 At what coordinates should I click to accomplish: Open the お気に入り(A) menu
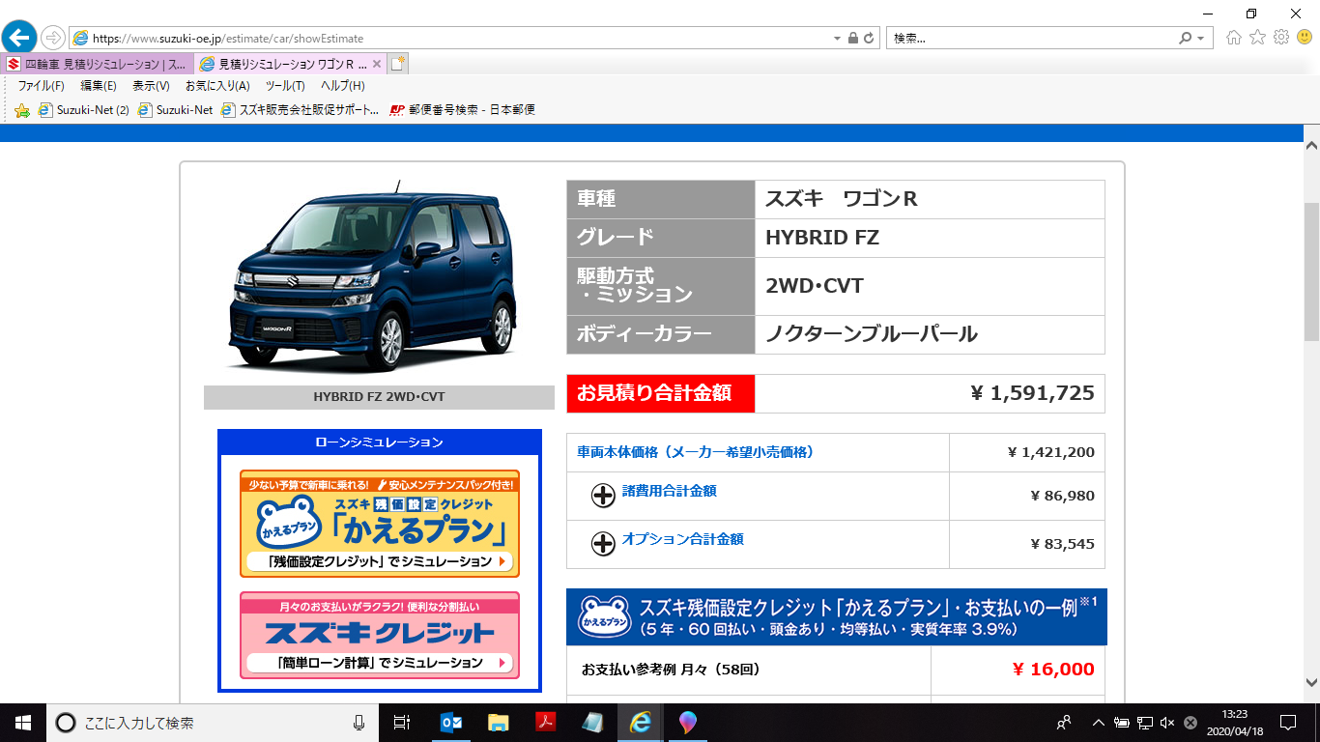coord(217,86)
